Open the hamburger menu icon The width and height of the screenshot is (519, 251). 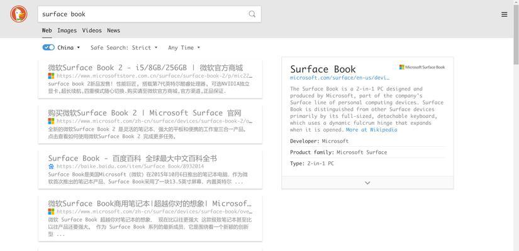(504, 14)
